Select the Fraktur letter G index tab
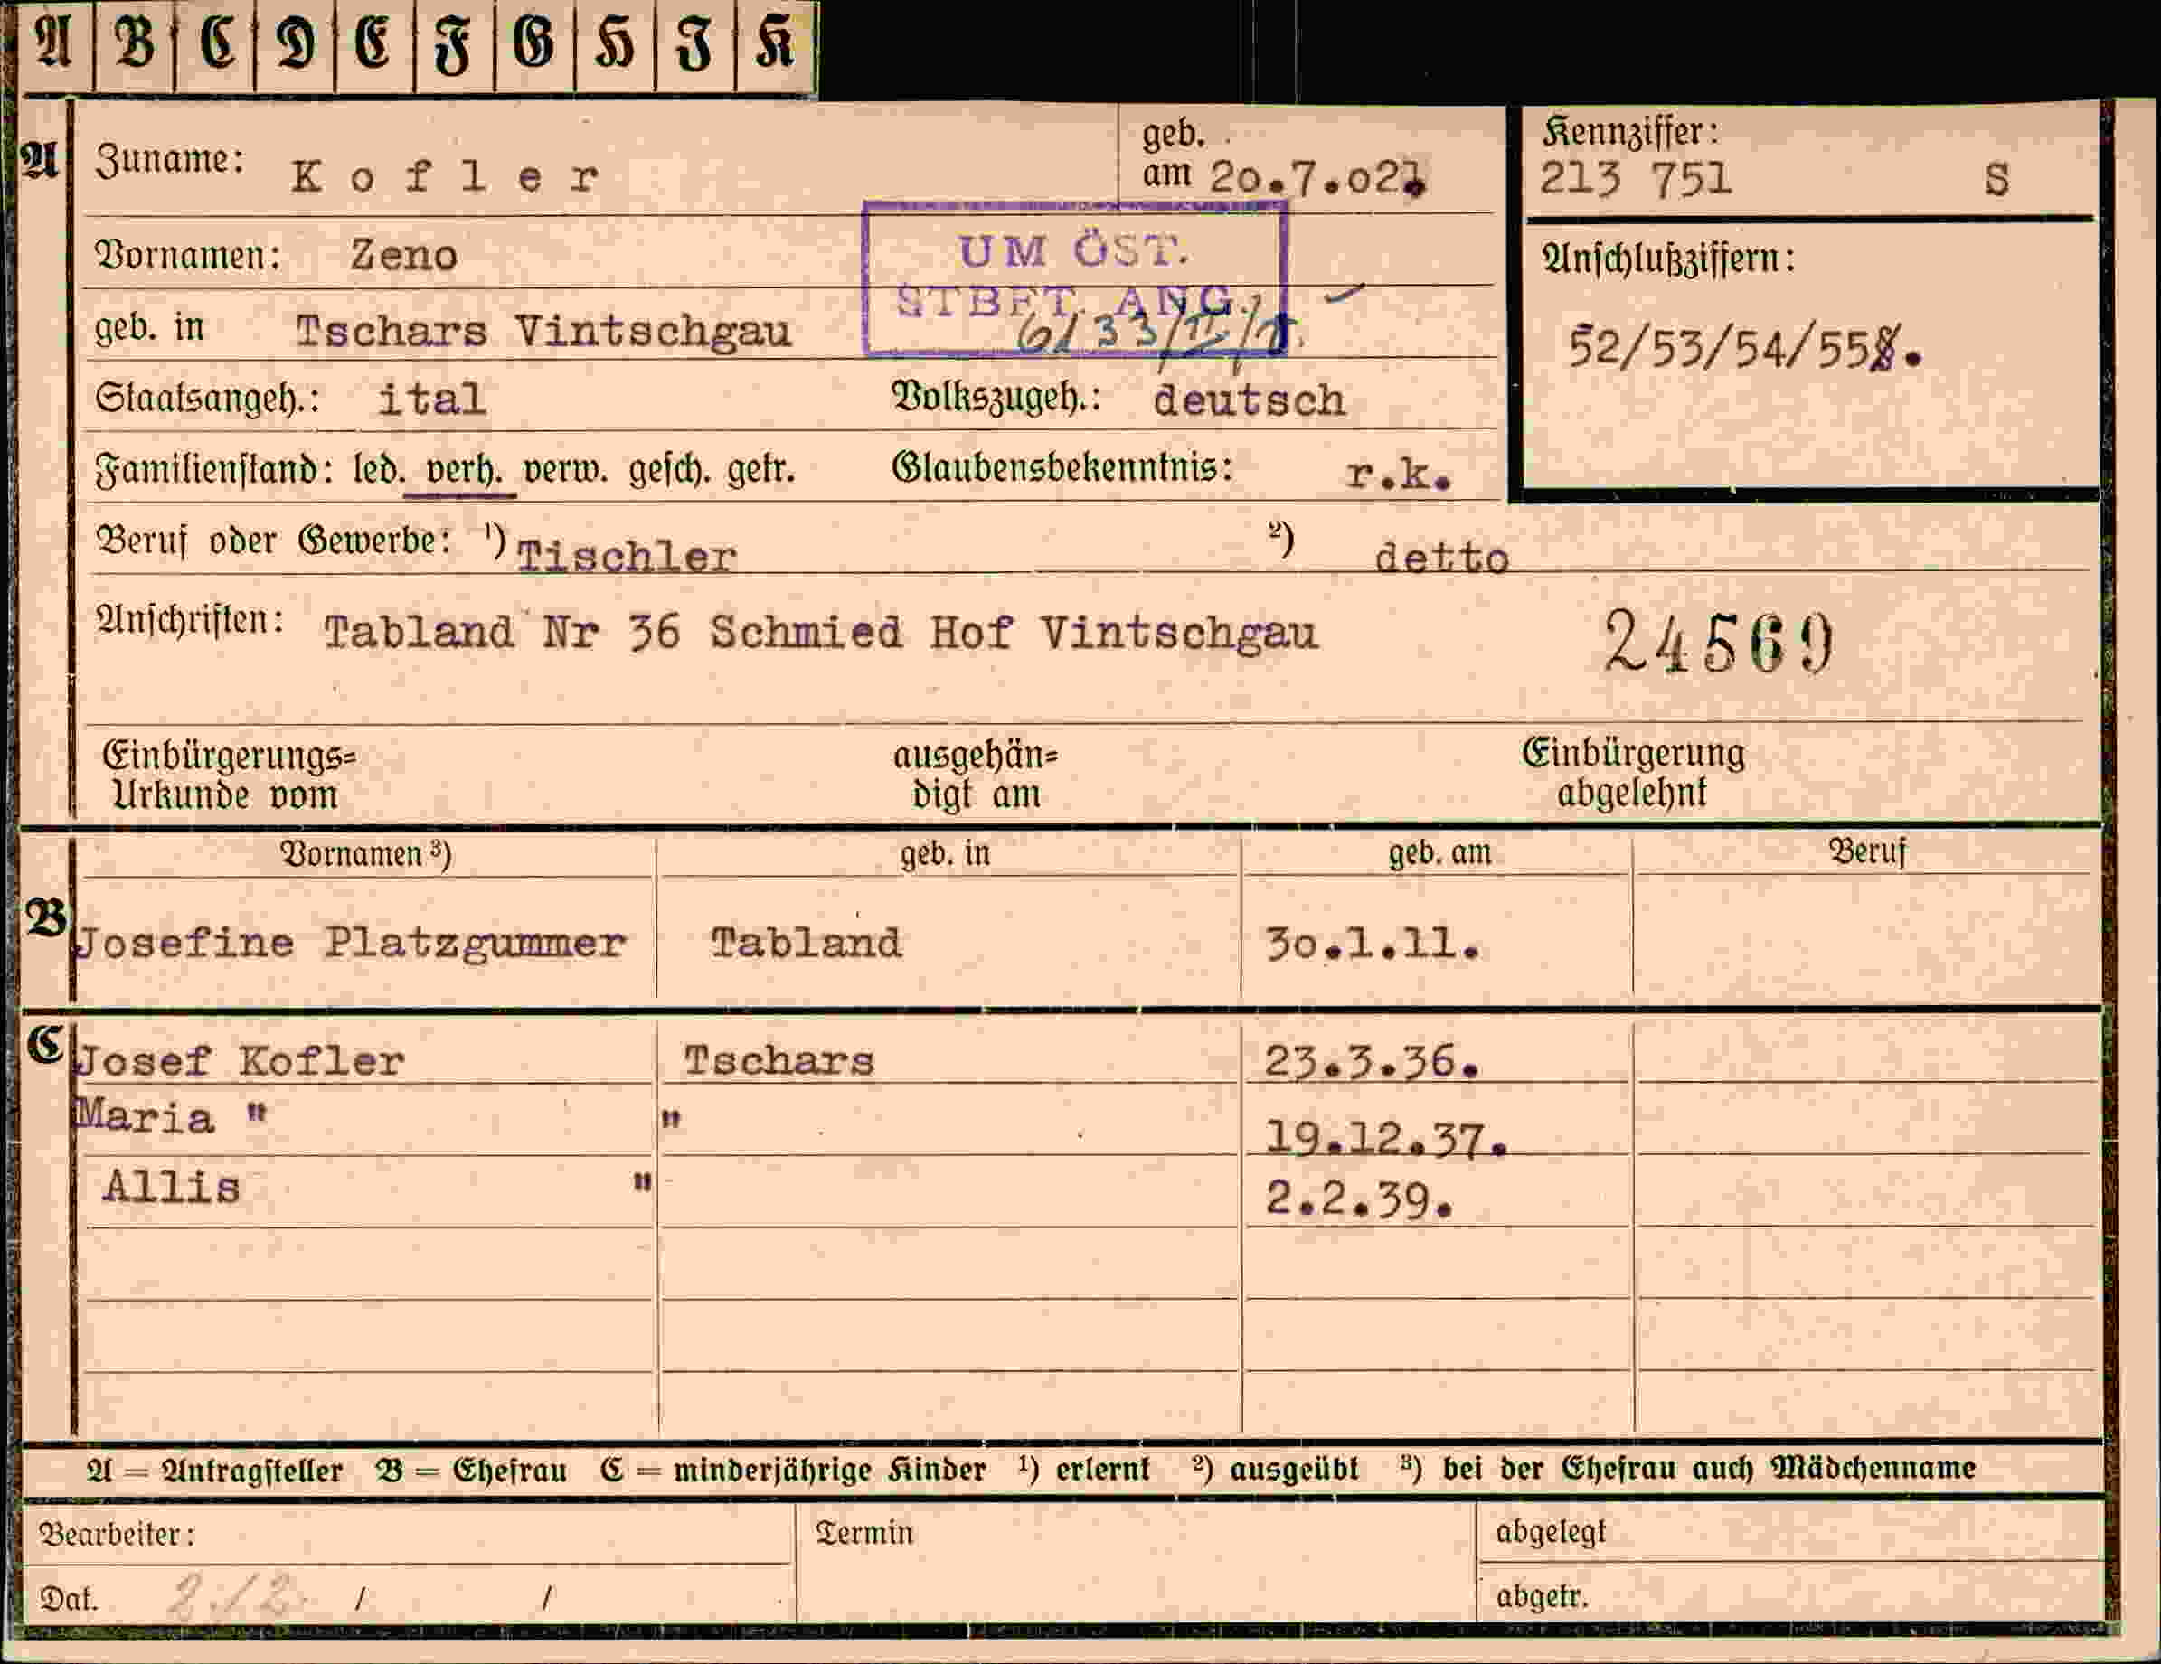Viewport: 2161px width, 1664px height. [x=534, y=45]
